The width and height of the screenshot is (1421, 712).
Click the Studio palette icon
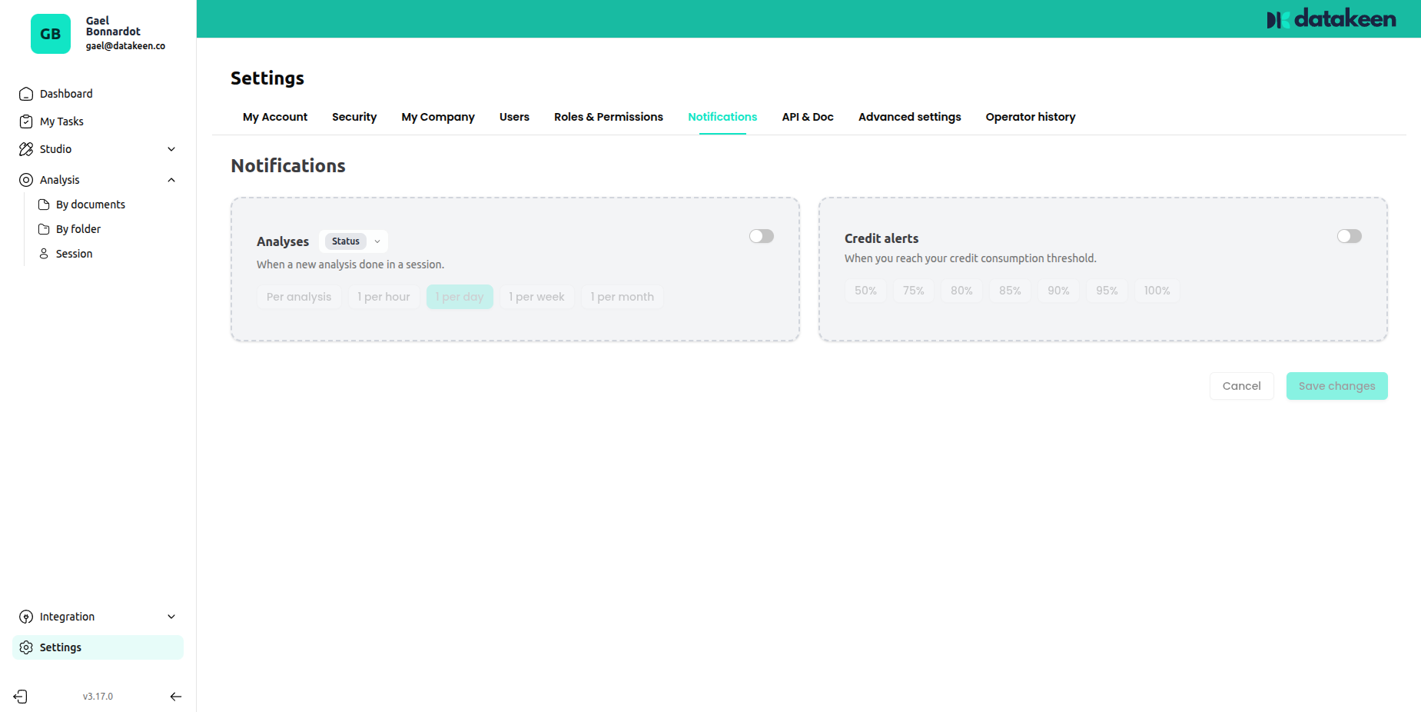[x=26, y=149]
